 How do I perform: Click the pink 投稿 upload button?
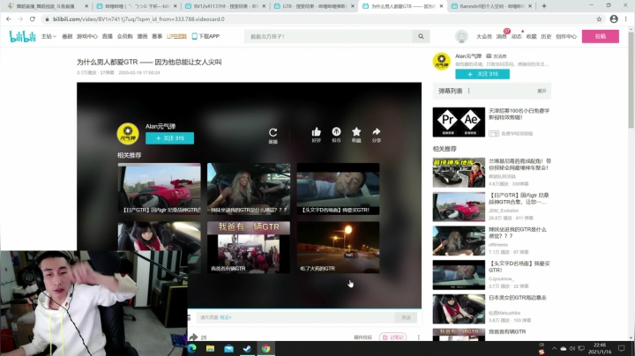click(x=601, y=36)
